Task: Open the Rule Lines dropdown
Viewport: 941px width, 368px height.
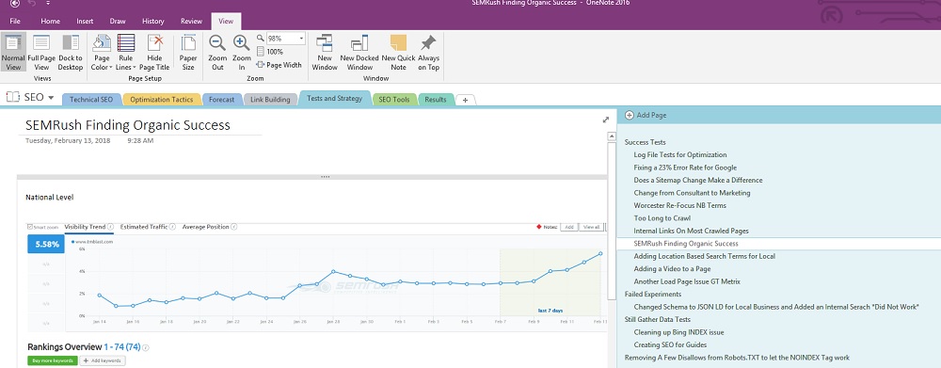Action: pos(126,52)
